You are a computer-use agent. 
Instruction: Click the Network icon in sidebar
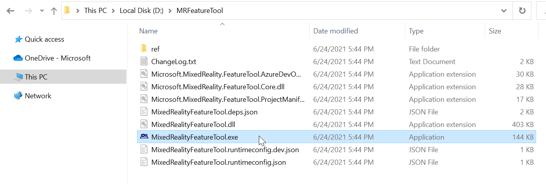[x=18, y=96]
